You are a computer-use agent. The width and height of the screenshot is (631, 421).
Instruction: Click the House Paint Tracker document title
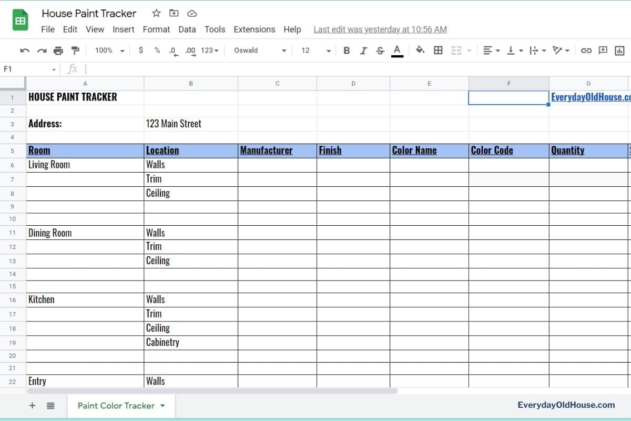pyautogui.click(x=89, y=13)
